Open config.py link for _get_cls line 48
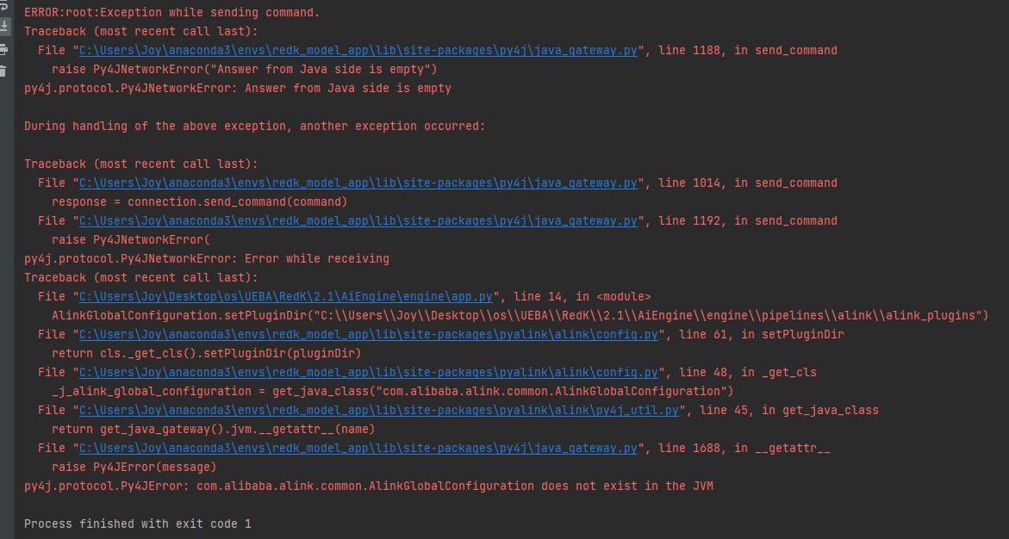 368,373
